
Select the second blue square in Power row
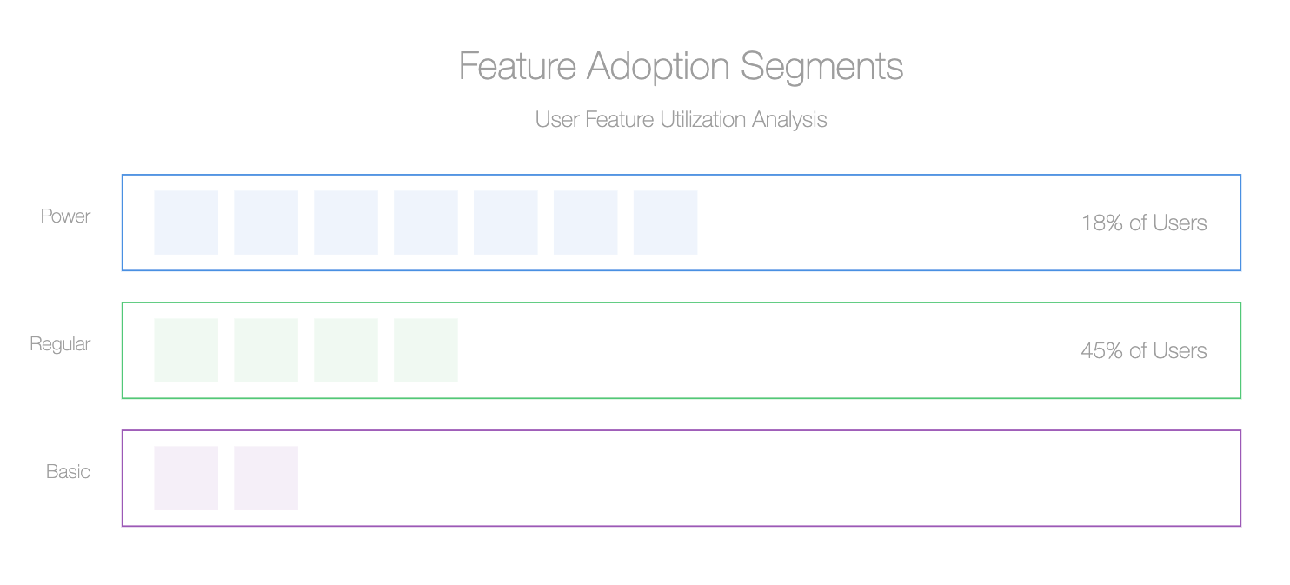point(266,223)
